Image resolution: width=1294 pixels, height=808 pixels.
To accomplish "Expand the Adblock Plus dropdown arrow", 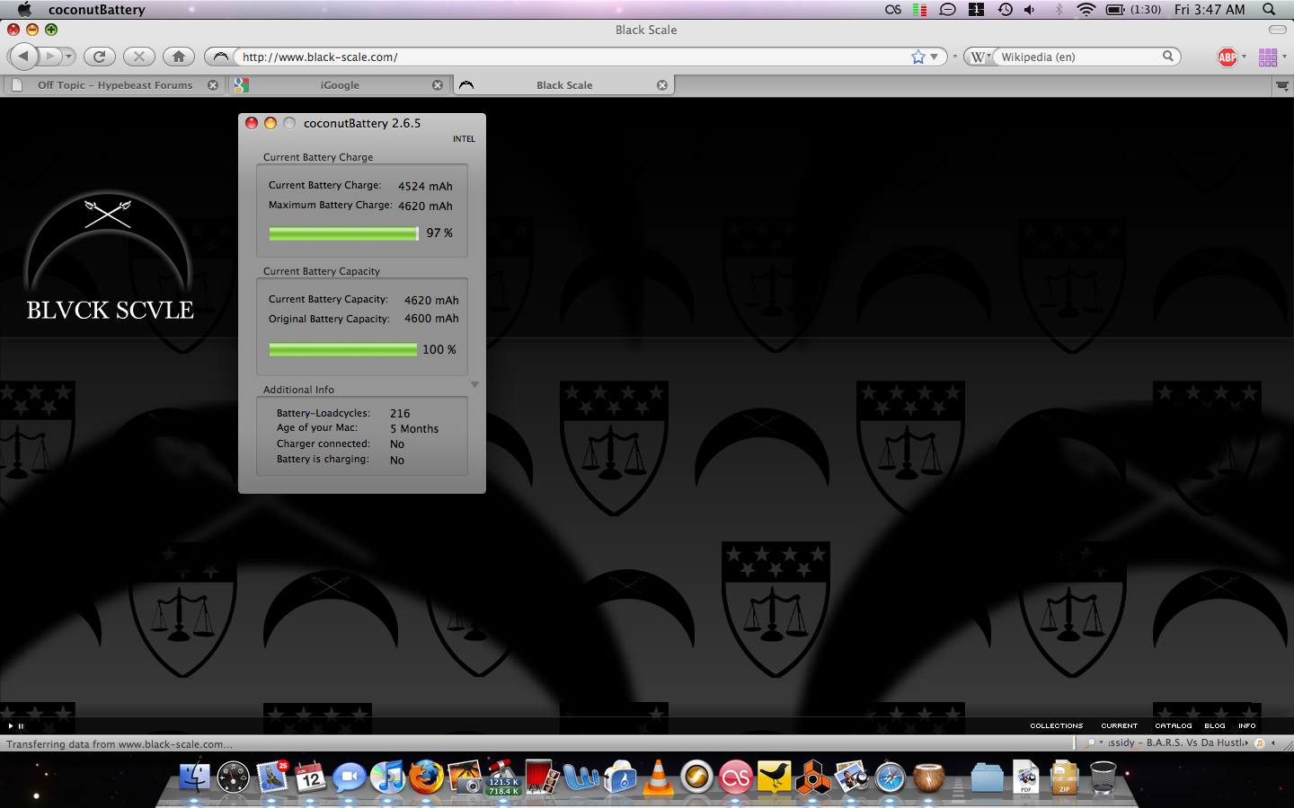I will pos(1244,57).
